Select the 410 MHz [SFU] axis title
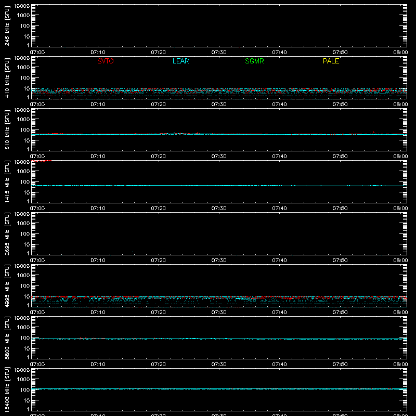The width and height of the screenshot is (416, 416). click(7, 77)
